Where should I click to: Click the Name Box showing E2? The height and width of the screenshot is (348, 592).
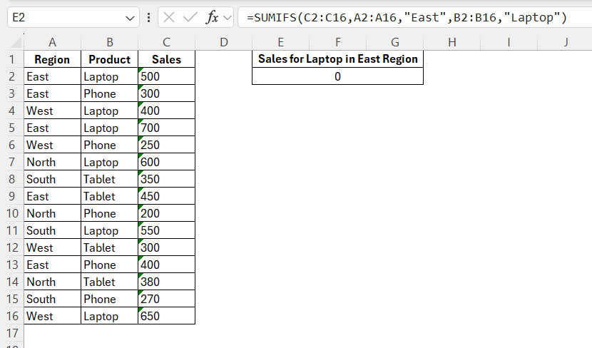64,18
